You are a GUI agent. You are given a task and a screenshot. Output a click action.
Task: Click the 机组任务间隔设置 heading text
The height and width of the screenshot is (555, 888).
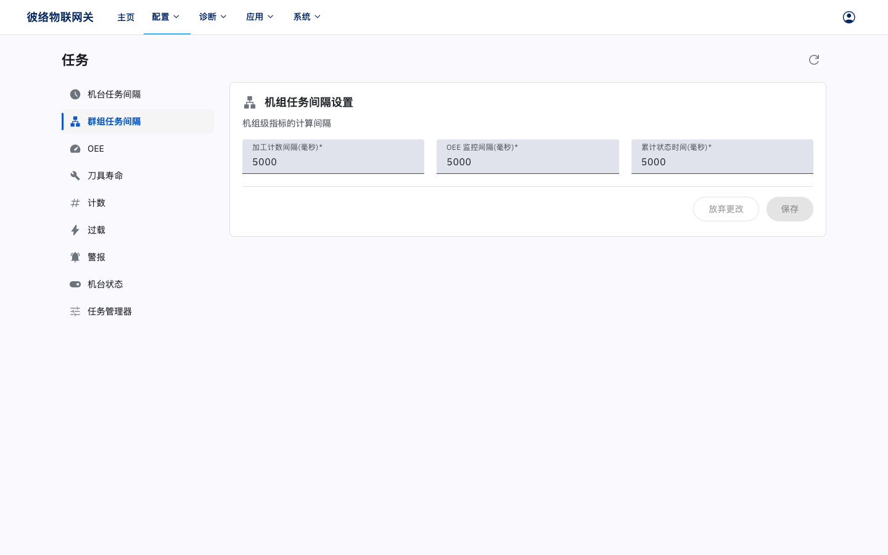[309, 102]
